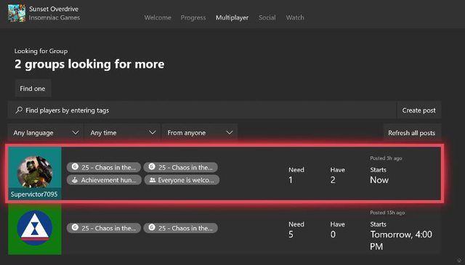This screenshot has width=465, height=265.
Task: Click Starts Tomorrow, 4:00 PM text
Action: (x=401, y=236)
